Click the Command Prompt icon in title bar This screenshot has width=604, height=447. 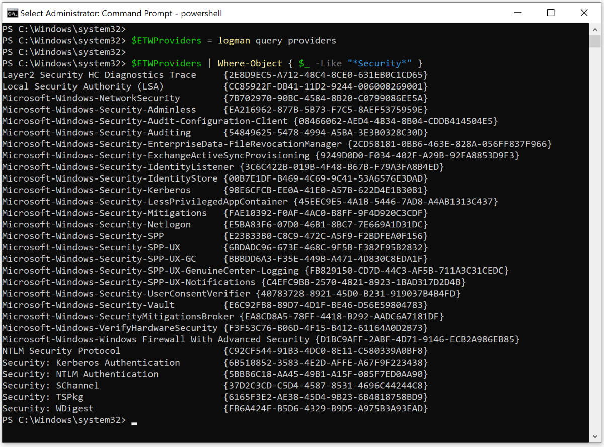(x=13, y=13)
